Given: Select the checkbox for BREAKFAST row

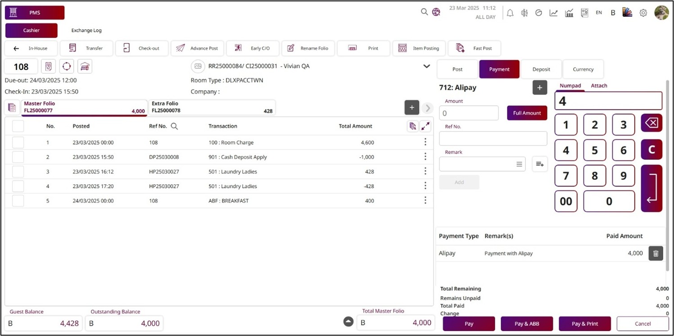Looking at the screenshot, I should [x=18, y=201].
